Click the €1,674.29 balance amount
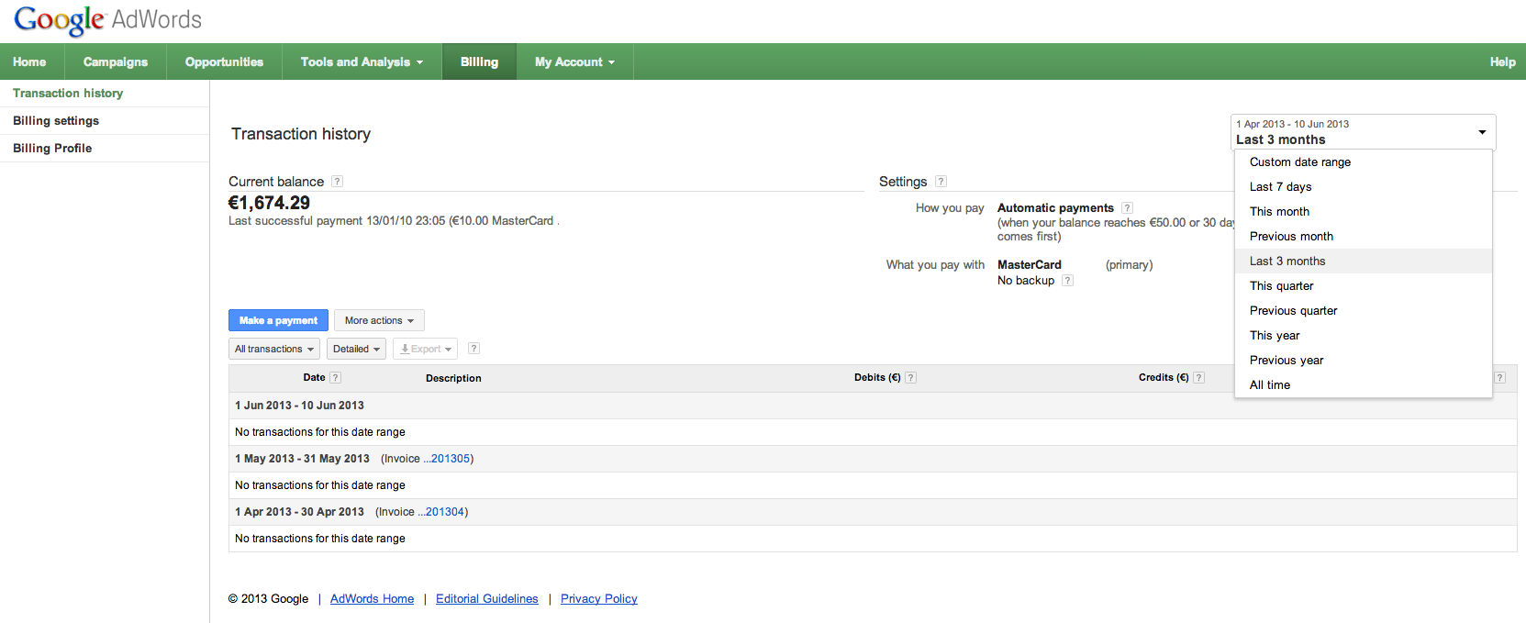The width and height of the screenshot is (1526, 623). click(269, 203)
